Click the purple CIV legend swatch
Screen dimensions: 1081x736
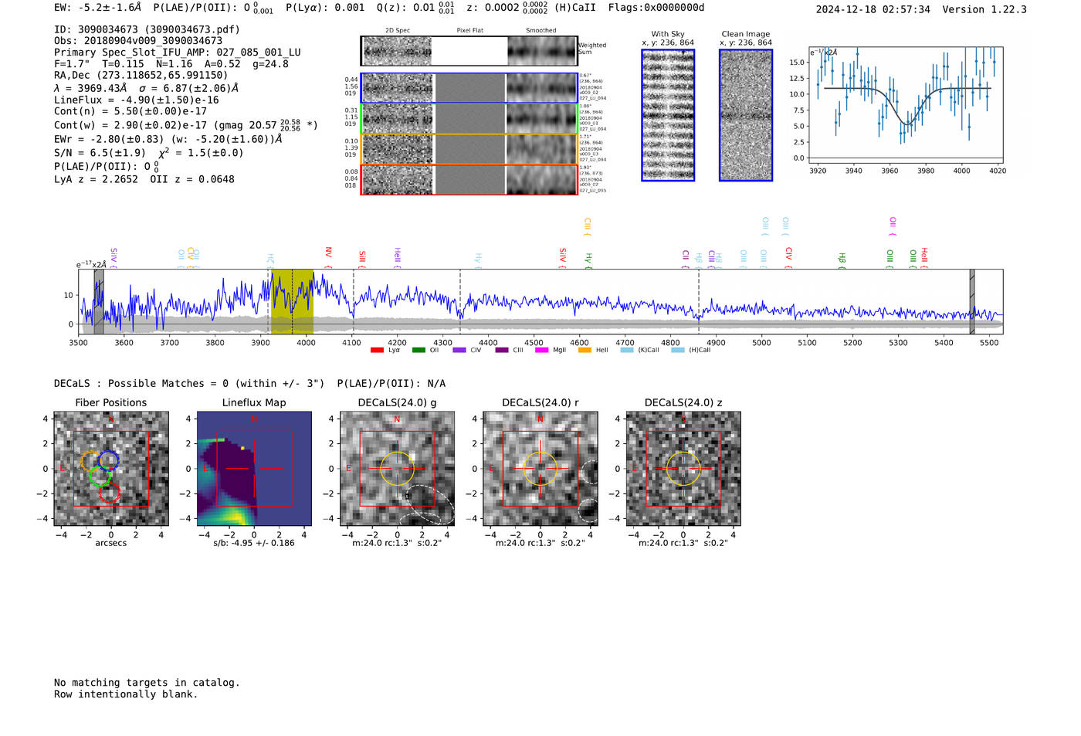(459, 350)
